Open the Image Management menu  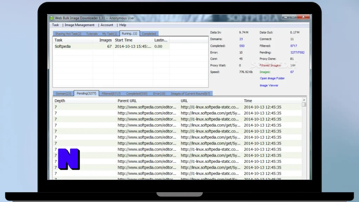click(80, 25)
